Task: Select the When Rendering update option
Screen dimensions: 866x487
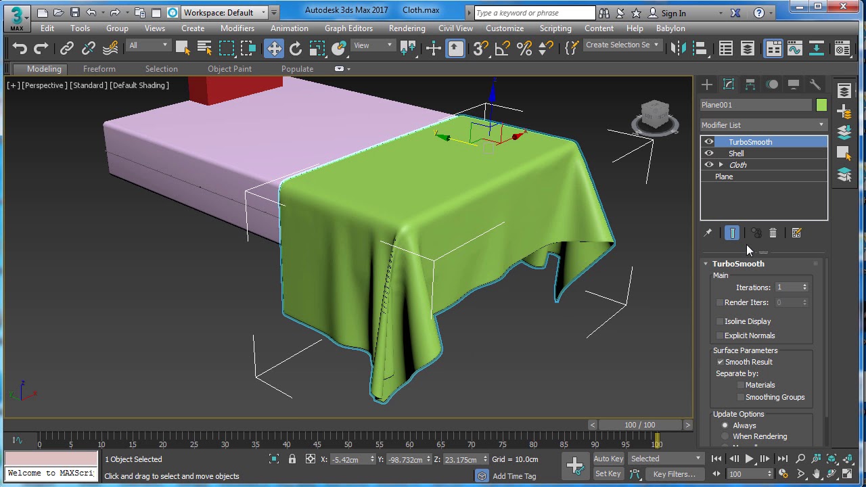Action: click(x=725, y=436)
